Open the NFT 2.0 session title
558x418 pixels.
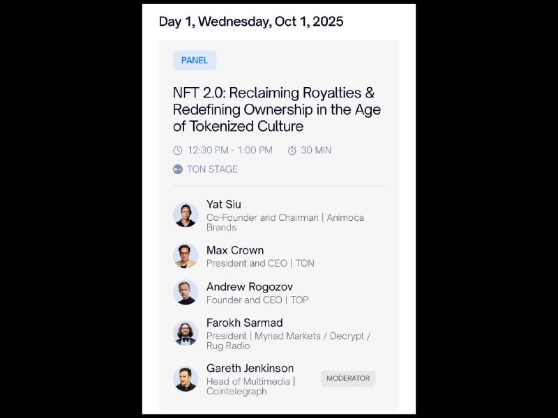pyautogui.click(x=277, y=109)
